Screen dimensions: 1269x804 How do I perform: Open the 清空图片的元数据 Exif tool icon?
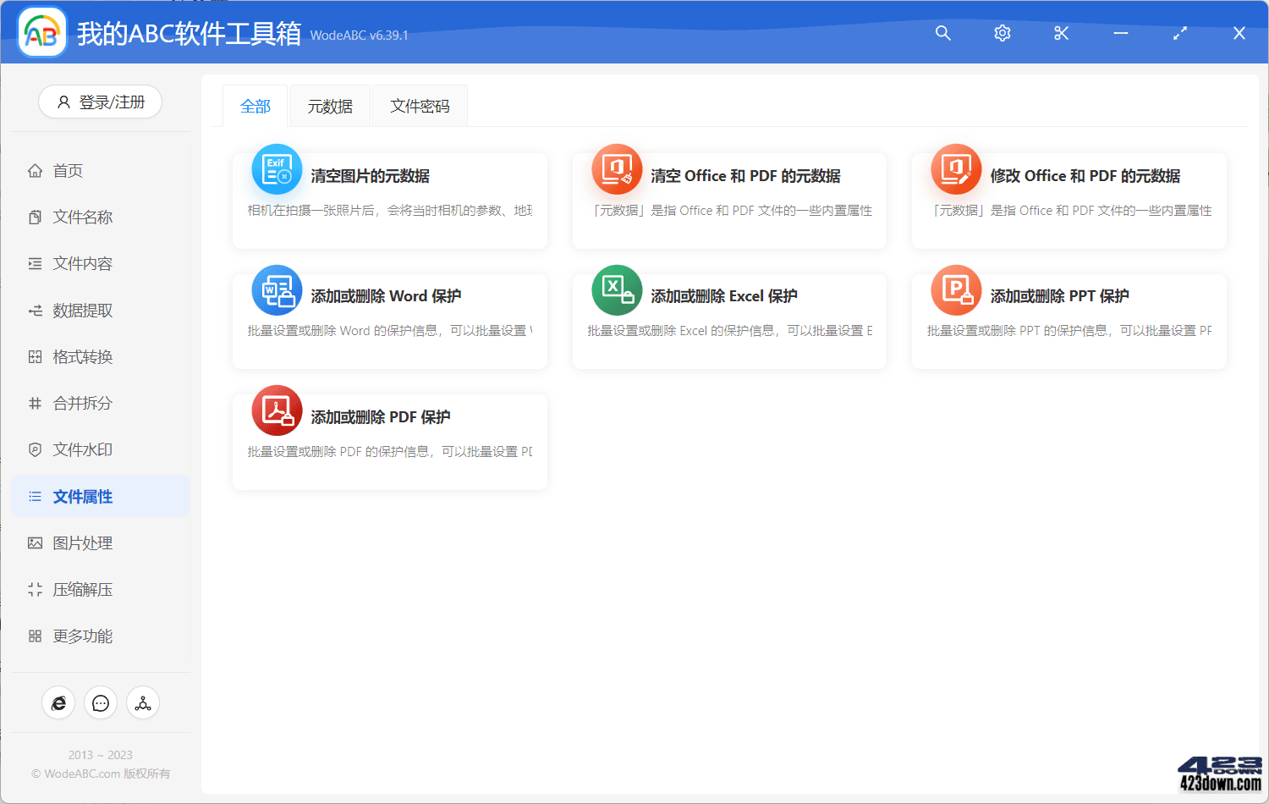pyautogui.click(x=277, y=169)
